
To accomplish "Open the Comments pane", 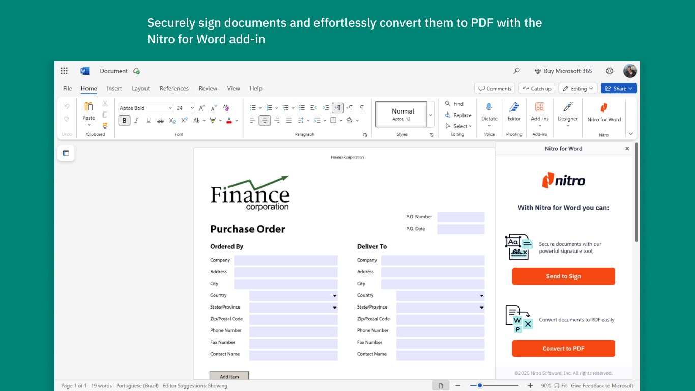I will click(x=495, y=88).
